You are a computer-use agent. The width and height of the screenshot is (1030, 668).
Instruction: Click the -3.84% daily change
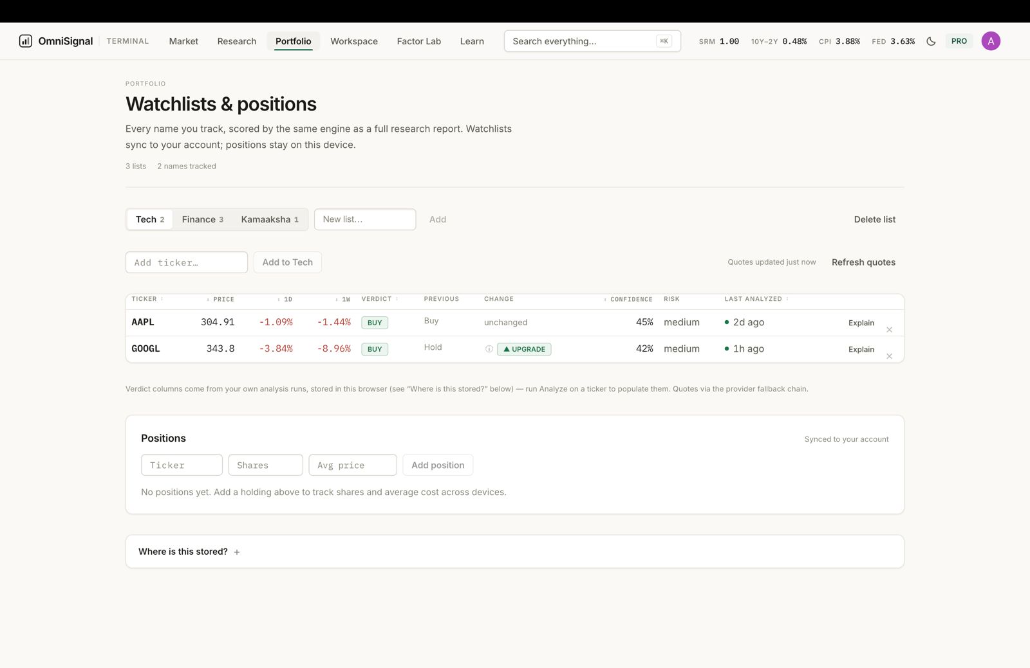pyautogui.click(x=276, y=348)
